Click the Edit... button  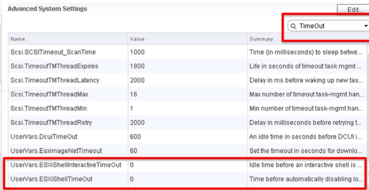(354, 10)
